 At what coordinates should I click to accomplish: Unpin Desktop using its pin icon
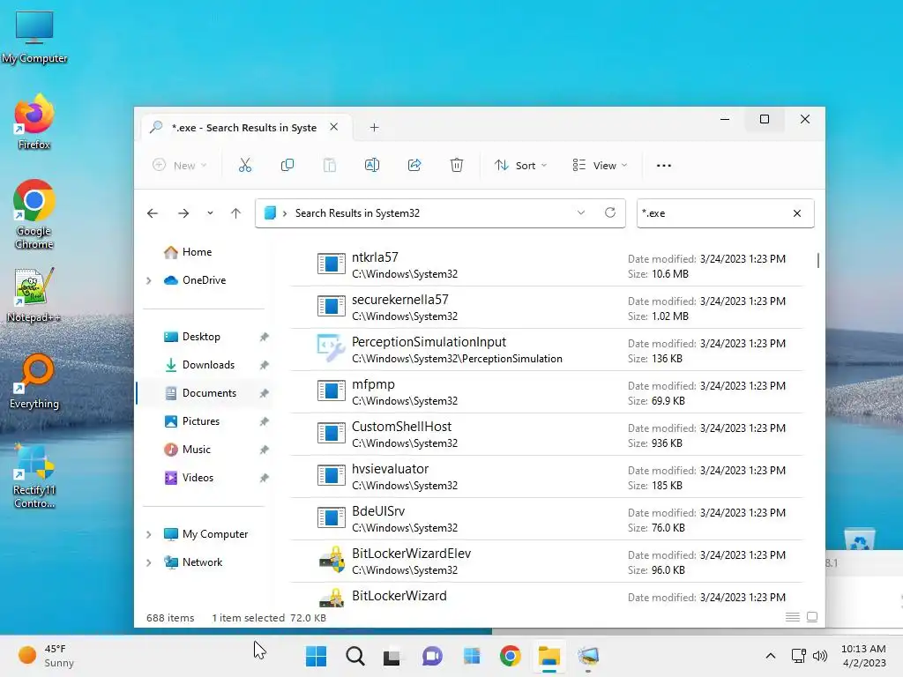(264, 337)
